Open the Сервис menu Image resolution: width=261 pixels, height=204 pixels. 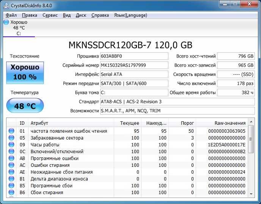50,15
